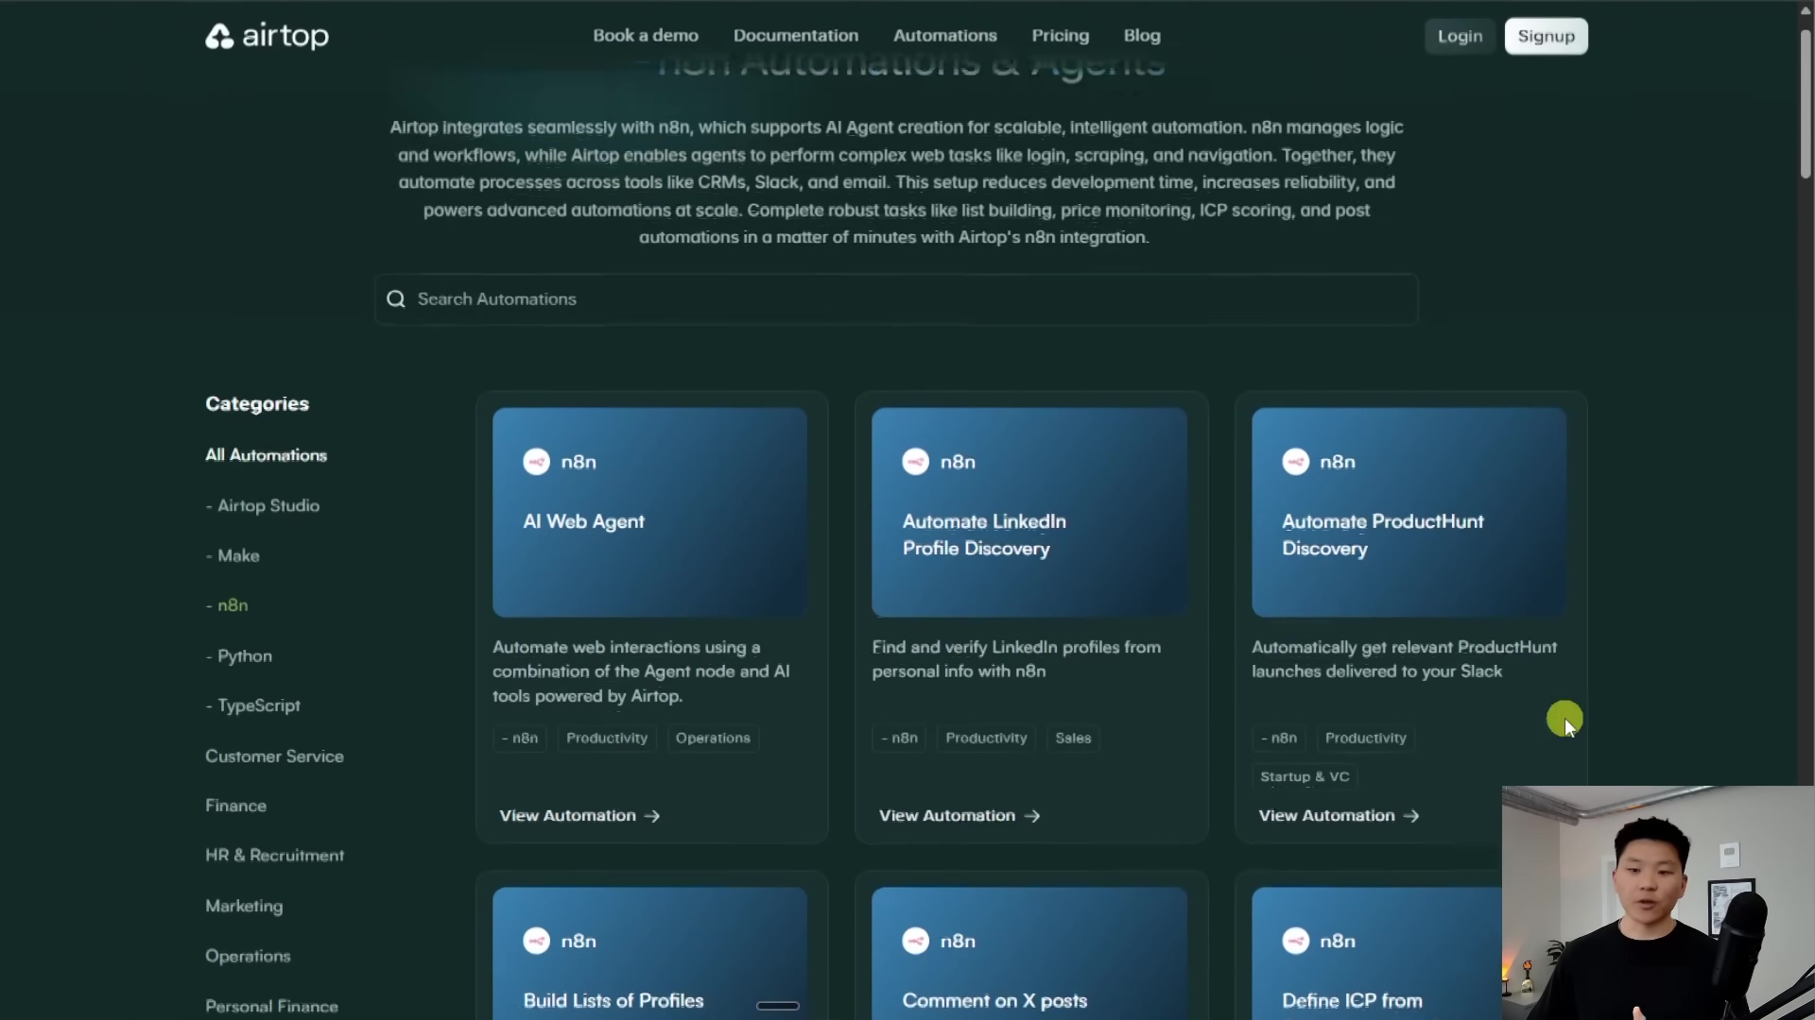Click View Automation for LinkedIn Profile Discovery
1815x1020 pixels.
(959, 816)
